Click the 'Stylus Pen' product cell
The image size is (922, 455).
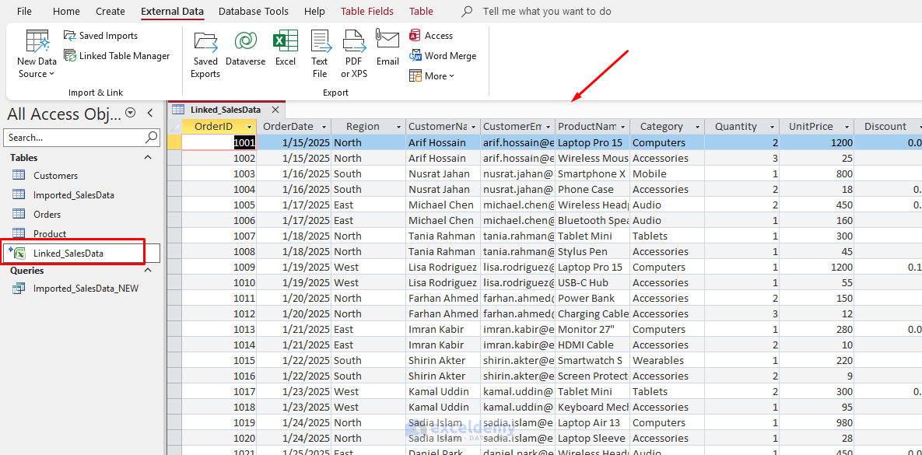pos(593,251)
